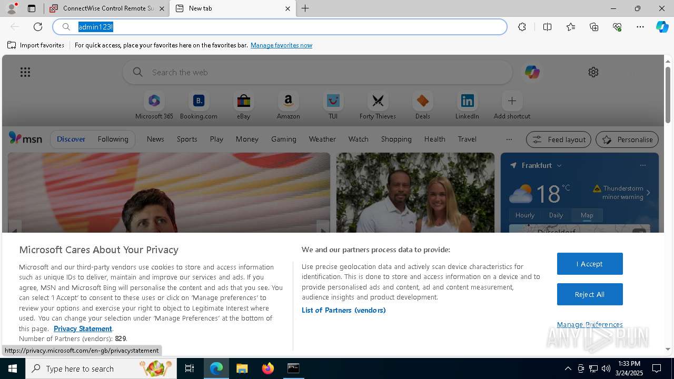The image size is (674, 379).
Task: Open Browser essentials heart icon
Action: click(x=617, y=27)
